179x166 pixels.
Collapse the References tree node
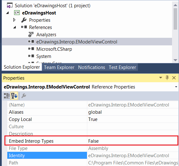pos(15,27)
